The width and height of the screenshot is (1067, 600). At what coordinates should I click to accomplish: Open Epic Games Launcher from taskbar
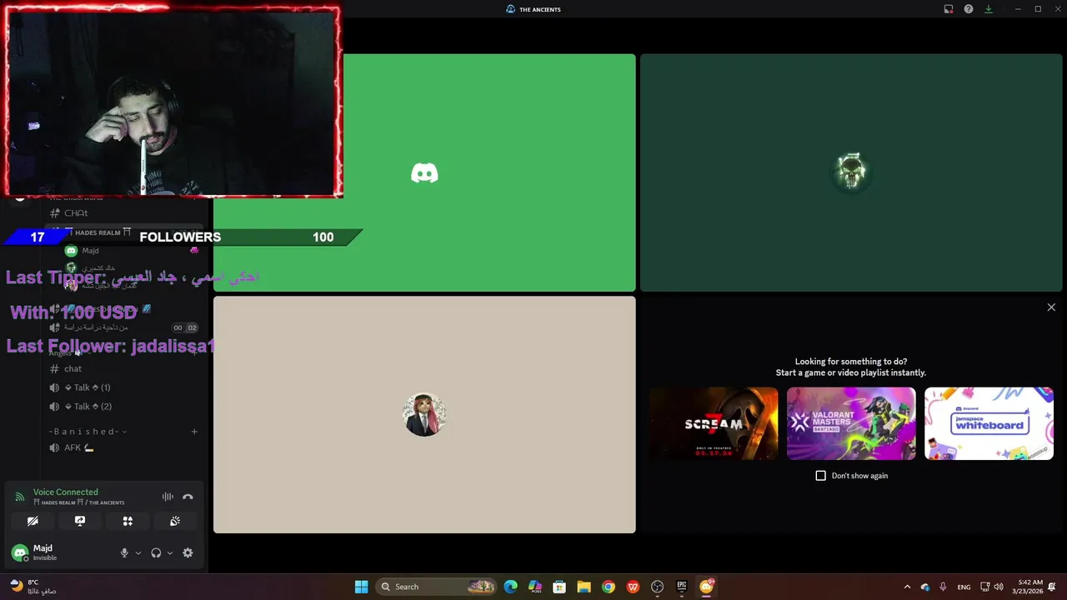tap(682, 587)
